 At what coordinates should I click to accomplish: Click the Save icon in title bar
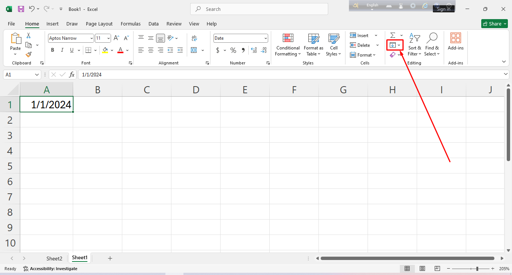pos(21,9)
